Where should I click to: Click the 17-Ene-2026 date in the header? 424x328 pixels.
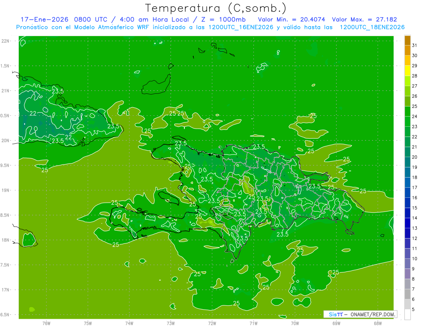[x=44, y=19]
